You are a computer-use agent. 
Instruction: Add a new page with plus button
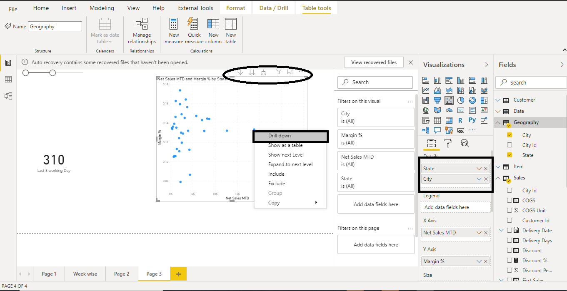[x=178, y=274]
